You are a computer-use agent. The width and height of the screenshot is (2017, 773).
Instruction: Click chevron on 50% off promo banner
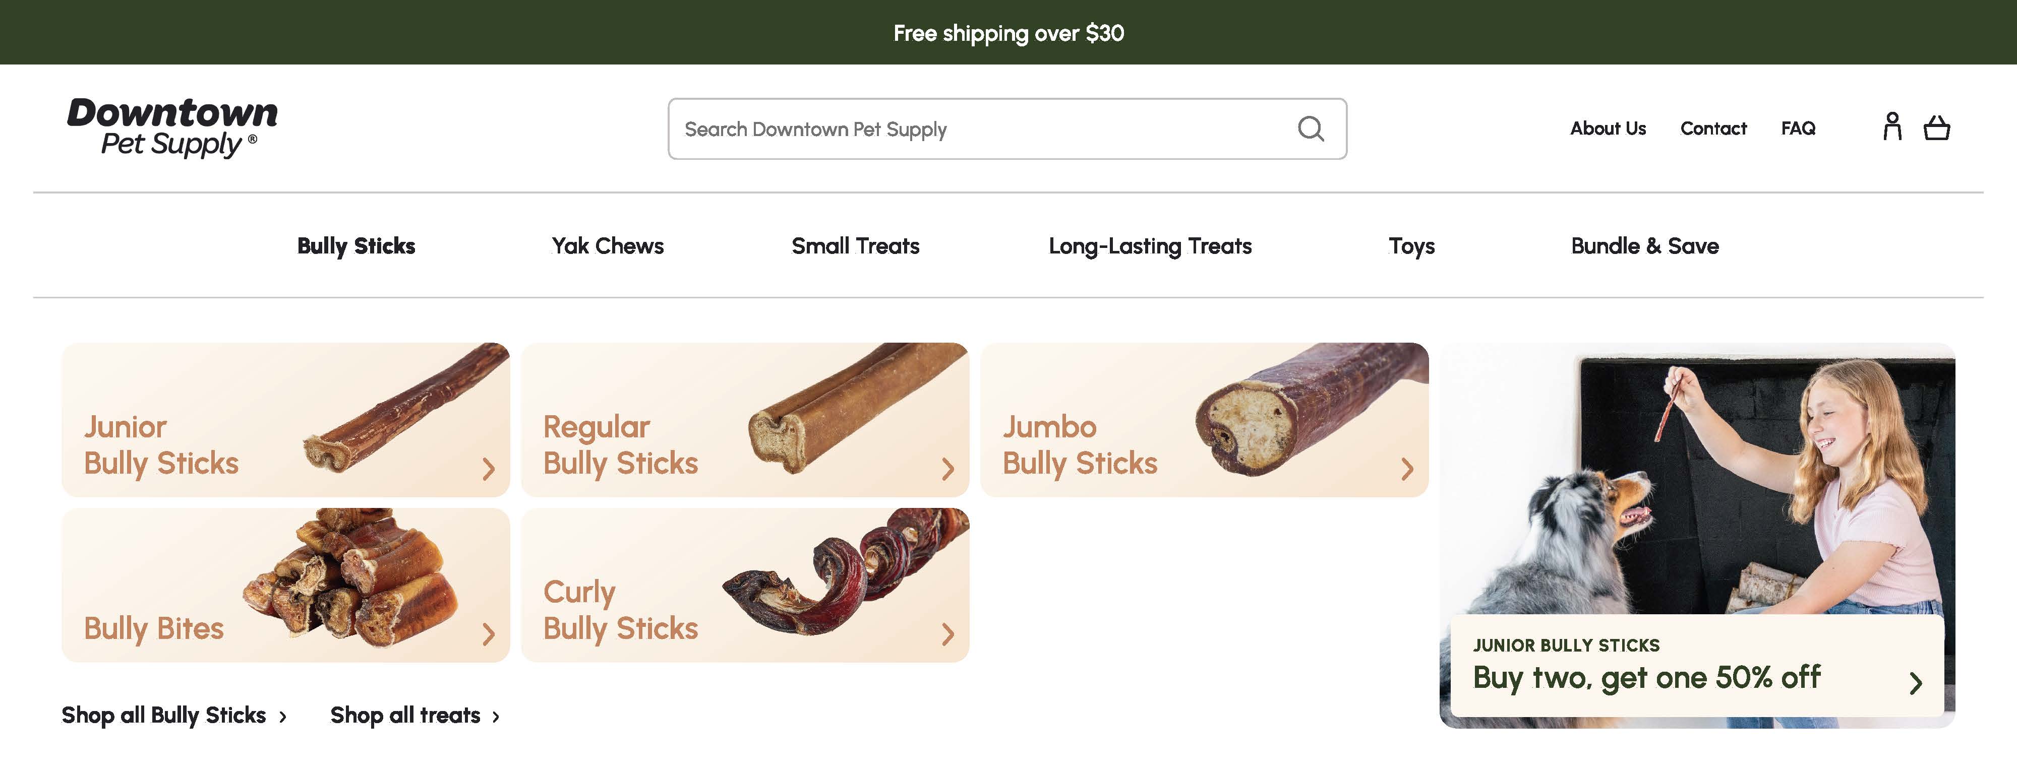pyautogui.click(x=1915, y=683)
